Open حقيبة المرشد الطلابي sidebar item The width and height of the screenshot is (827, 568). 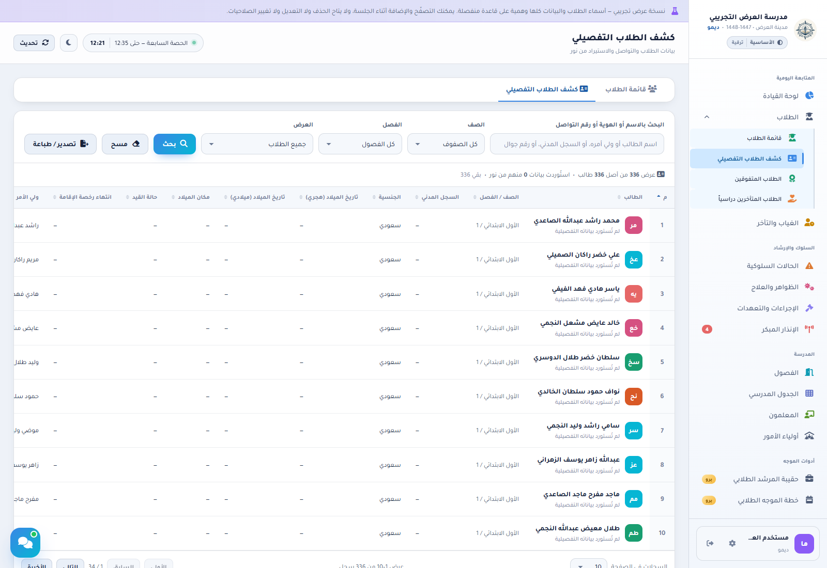click(757, 479)
